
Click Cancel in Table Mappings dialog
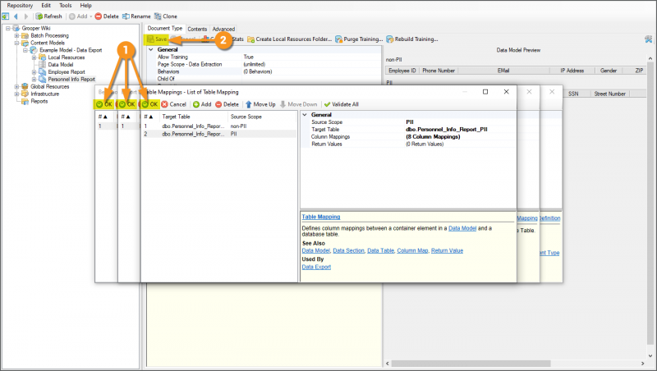[x=174, y=104]
